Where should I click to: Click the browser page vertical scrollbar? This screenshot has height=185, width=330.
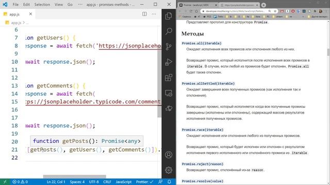[x=328, y=52]
